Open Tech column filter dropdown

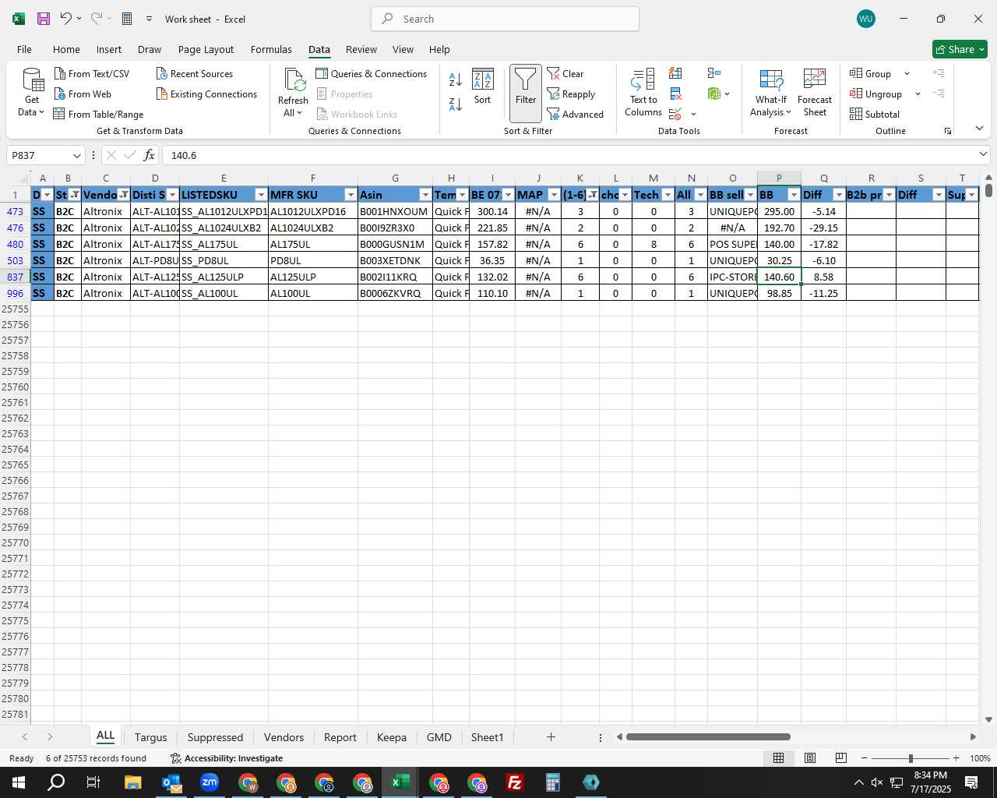pos(668,195)
